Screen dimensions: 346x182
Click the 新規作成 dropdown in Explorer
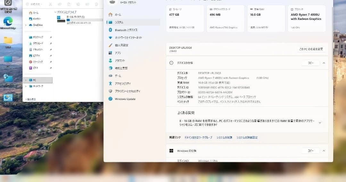pyautogui.click(x=34, y=4)
